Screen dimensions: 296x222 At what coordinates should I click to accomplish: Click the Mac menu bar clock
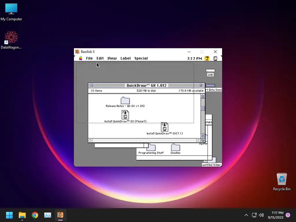pyautogui.click(x=195, y=58)
